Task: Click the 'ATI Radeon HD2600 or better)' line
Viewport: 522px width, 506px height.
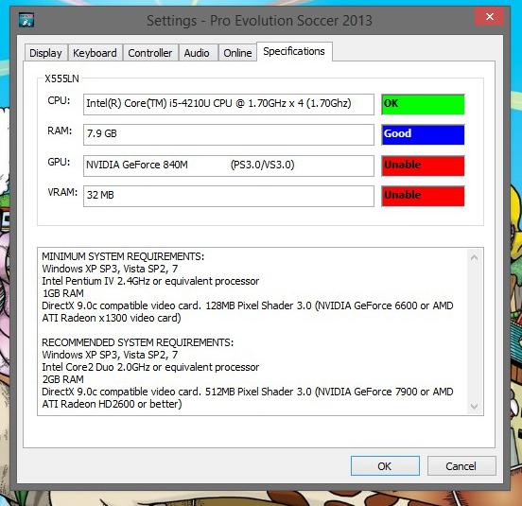Action: tap(112, 404)
